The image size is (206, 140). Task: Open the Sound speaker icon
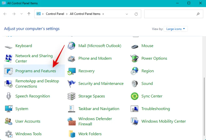click(134, 84)
